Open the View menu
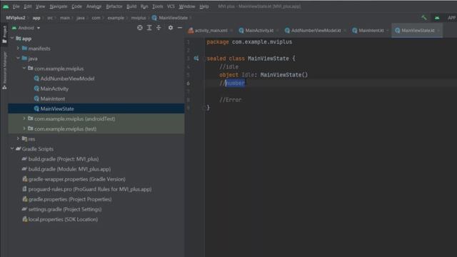This screenshot has height=257, width=457. tap(40, 6)
